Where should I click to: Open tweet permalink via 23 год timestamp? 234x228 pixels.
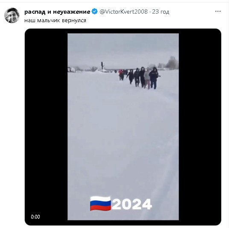click(x=161, y=12)
